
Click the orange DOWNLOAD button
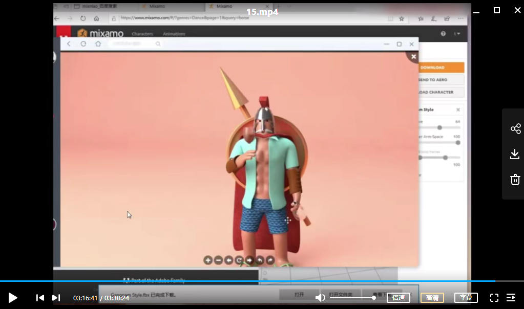pos(441,68)
